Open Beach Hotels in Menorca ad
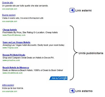 point(16,67)
